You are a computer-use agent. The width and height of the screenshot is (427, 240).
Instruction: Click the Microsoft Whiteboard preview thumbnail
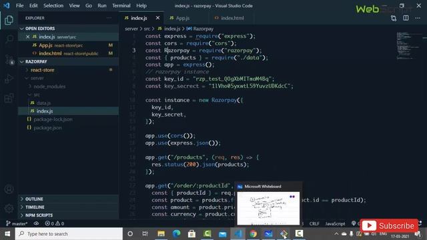pyautogui.click(x=268, y=208)
